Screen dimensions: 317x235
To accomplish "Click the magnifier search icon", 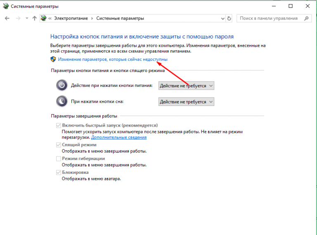I will pos(307,19).
